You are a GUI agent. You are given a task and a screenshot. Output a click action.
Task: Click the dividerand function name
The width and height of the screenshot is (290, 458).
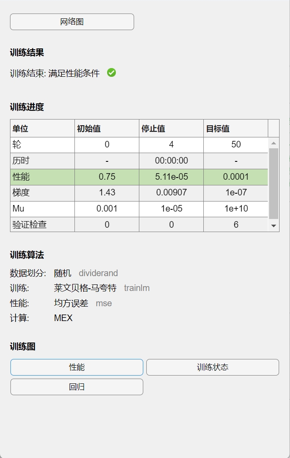click(98, 273)
